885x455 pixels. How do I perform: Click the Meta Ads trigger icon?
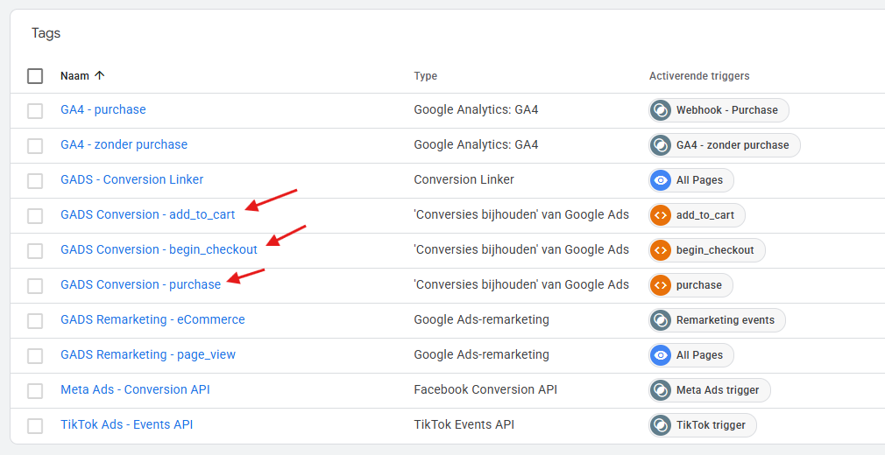pos(661,390)
